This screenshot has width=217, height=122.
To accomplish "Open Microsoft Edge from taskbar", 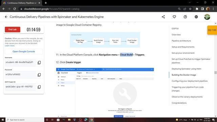I will coord(86,120).
